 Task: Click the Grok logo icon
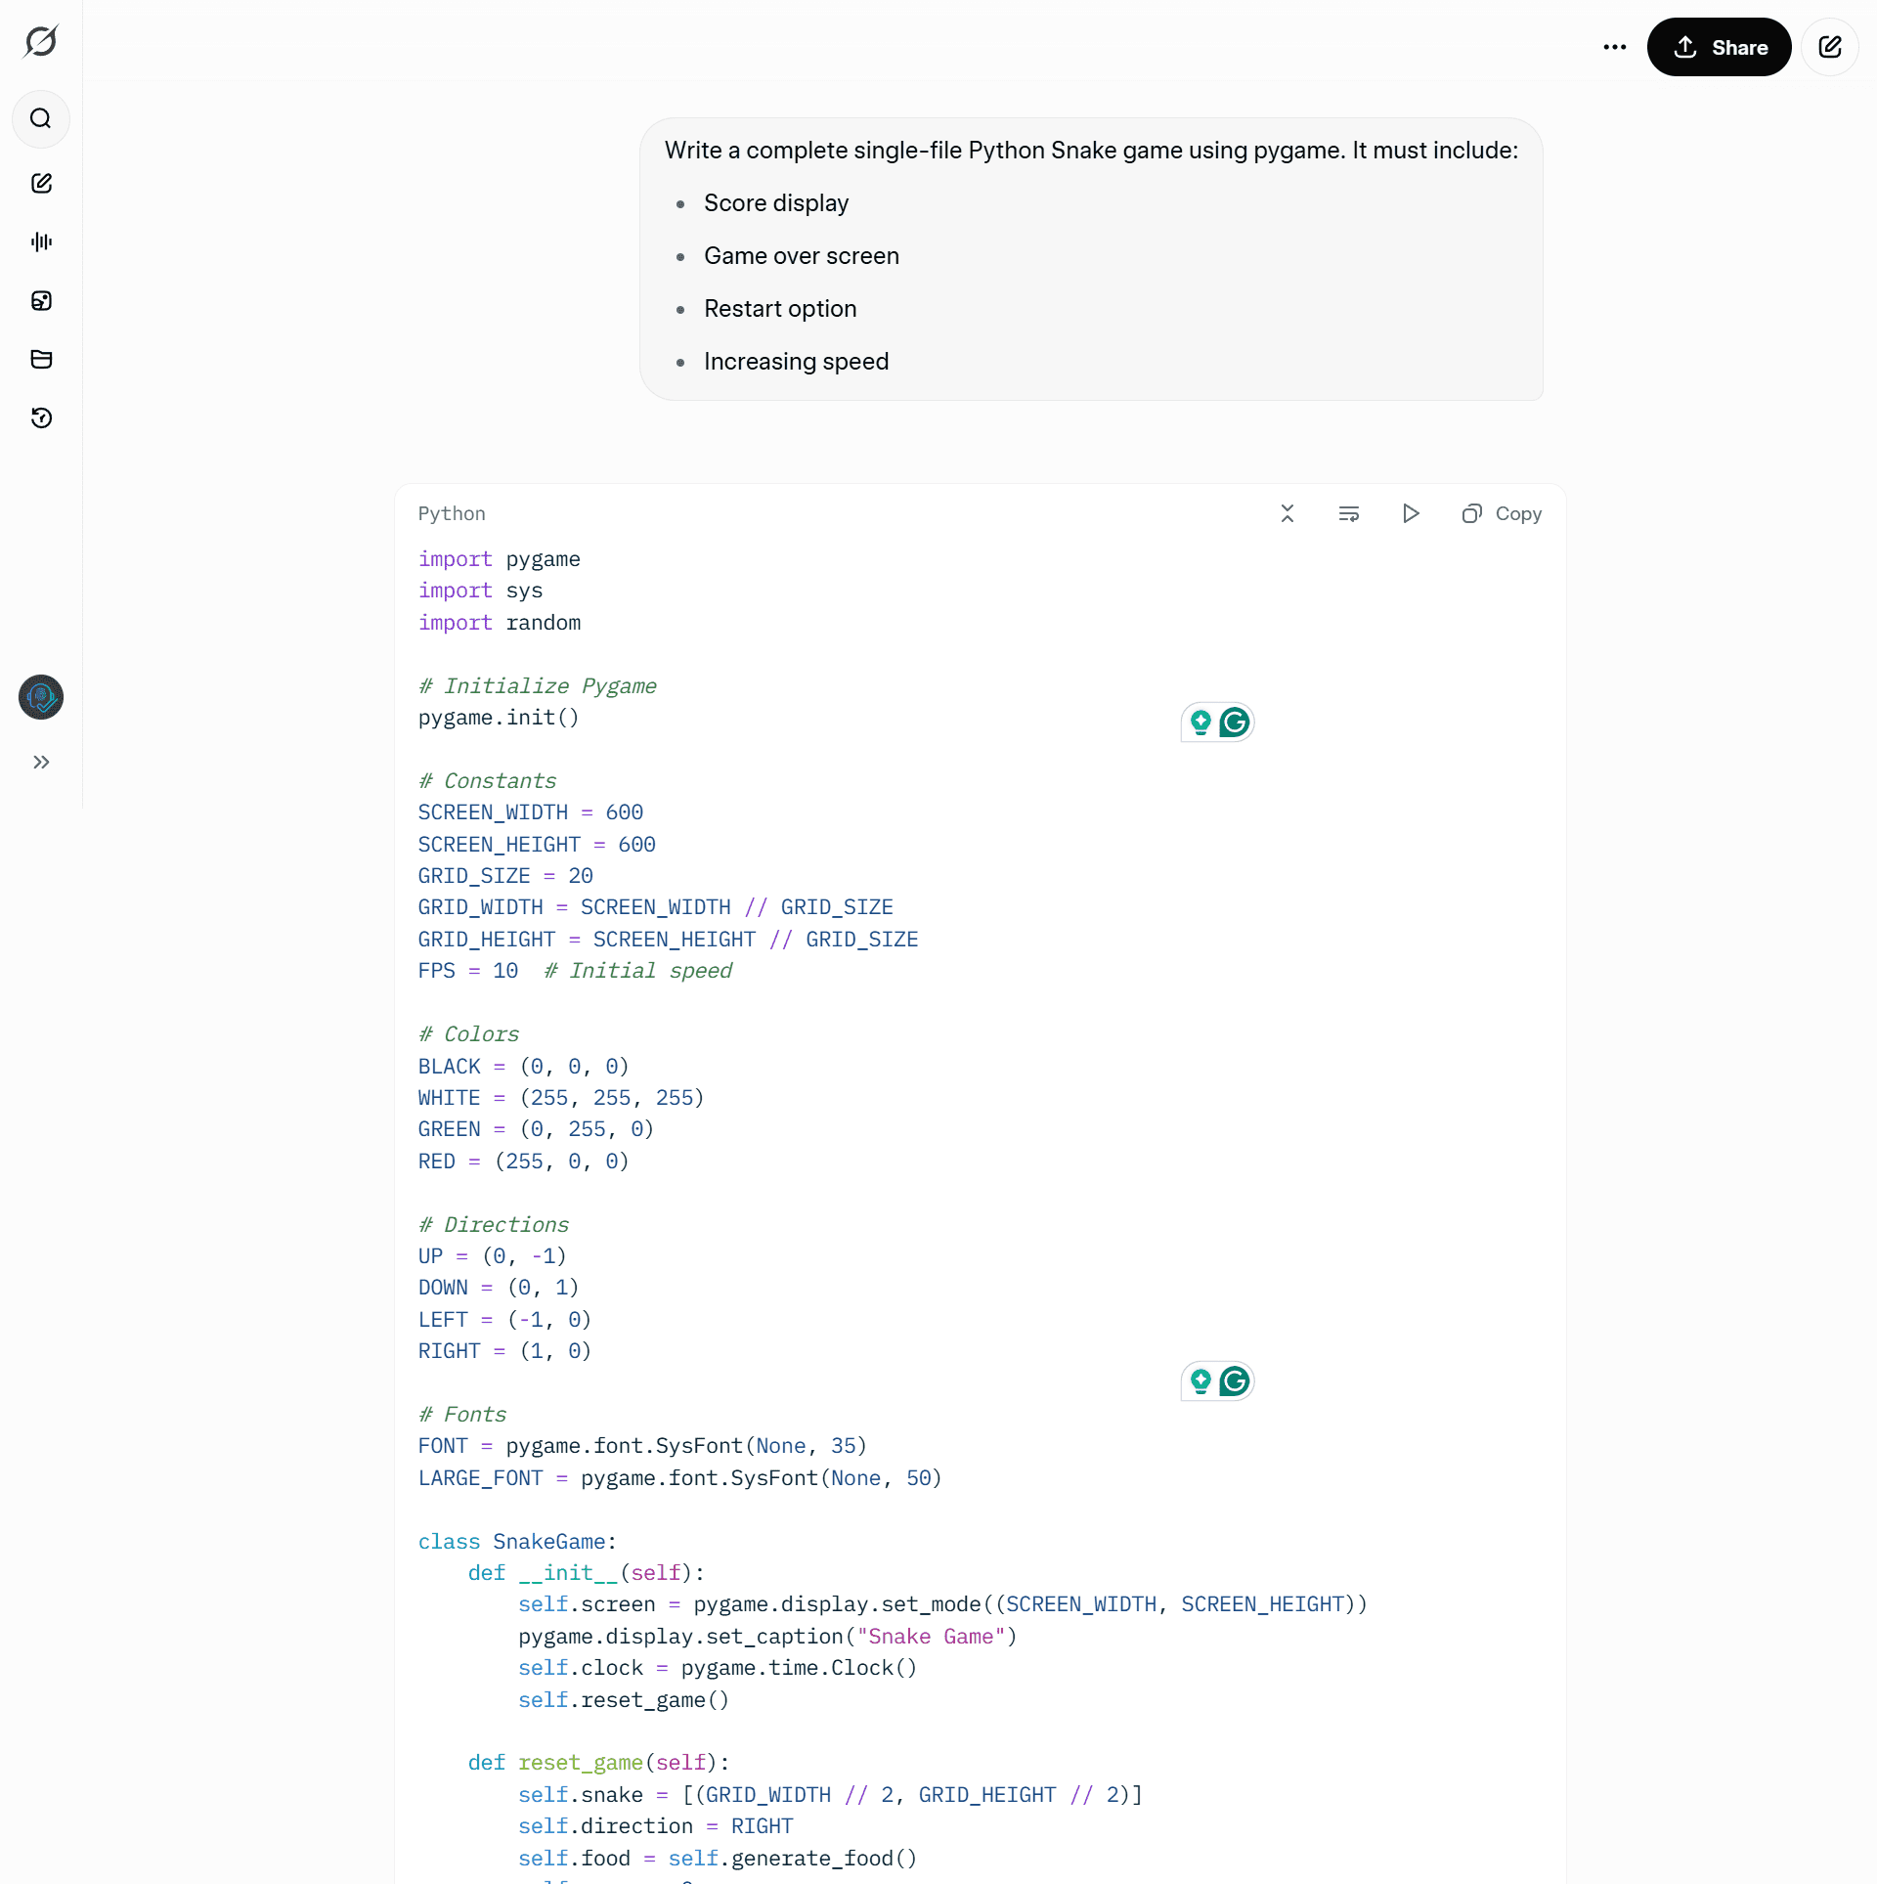click(x=41, y=41)
